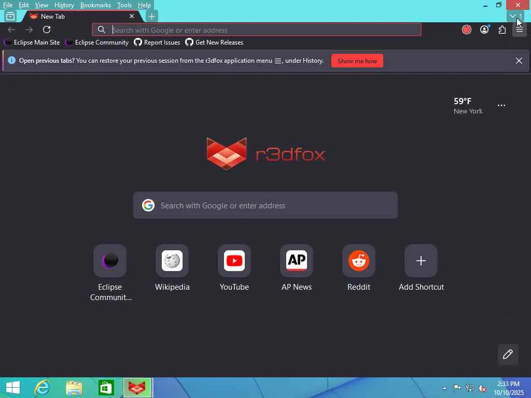
Task: Open the File menu
Action: 7,5
